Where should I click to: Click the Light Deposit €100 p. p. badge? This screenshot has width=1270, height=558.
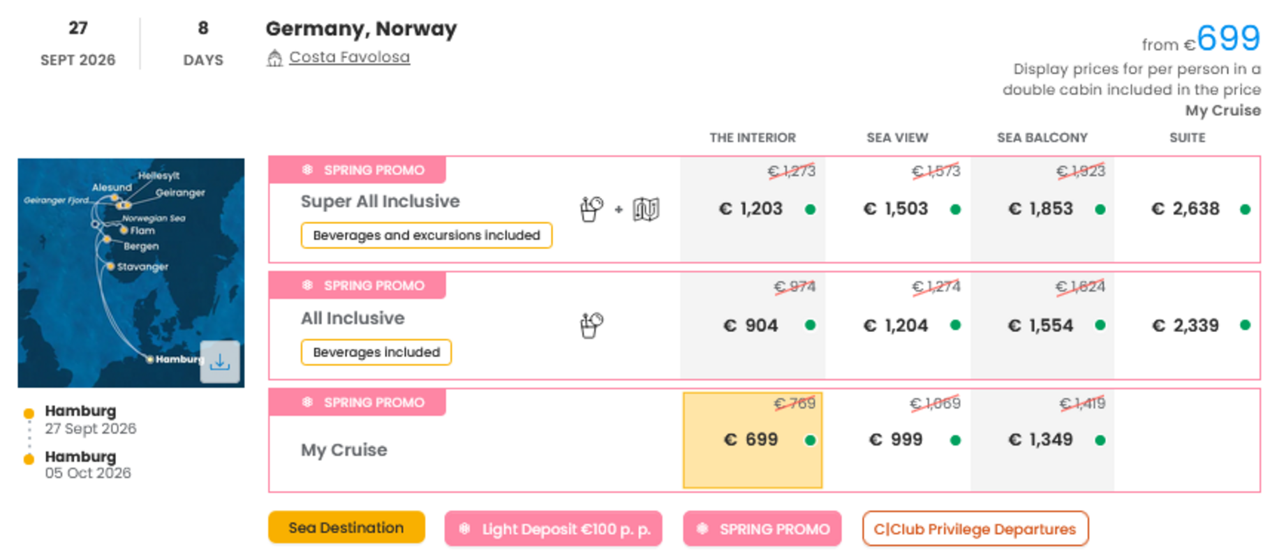pos(553,529)
